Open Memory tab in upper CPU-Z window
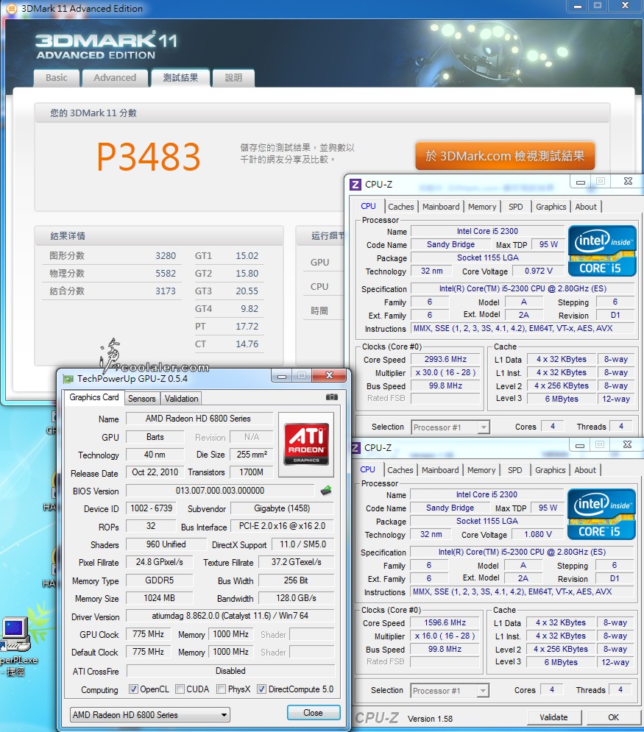Viewport: 644px width, 732px height. pyautogui.click(x=482, y=207)
